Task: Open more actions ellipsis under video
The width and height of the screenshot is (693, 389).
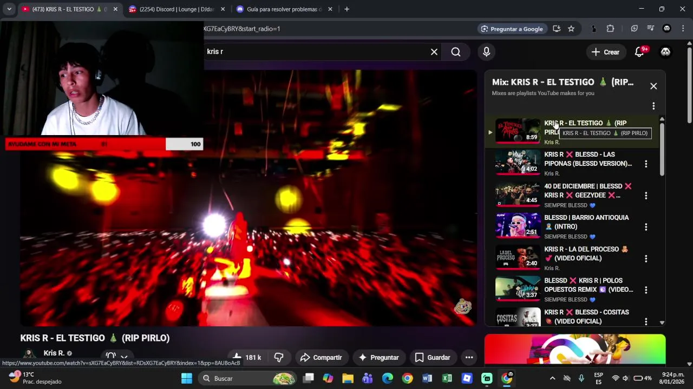Action: tap(469, 357)
